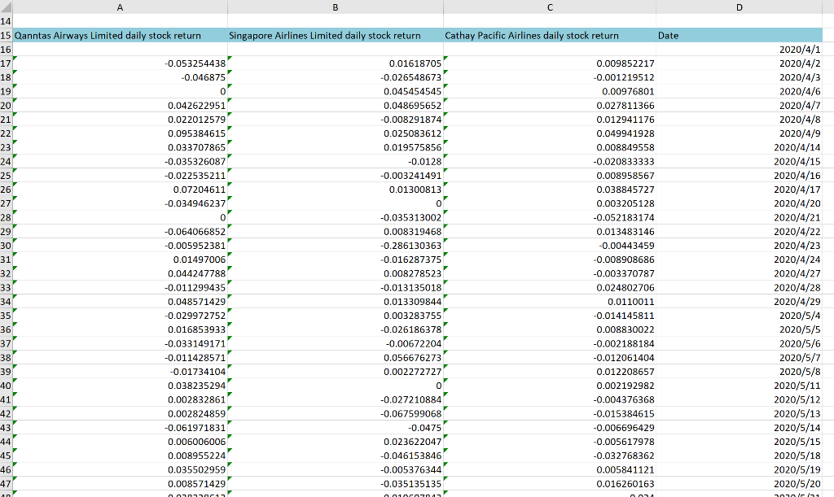Screen dimensions: 834x497
Task: Select the cell showing -0.286130363
Action: tap(335, 245)
